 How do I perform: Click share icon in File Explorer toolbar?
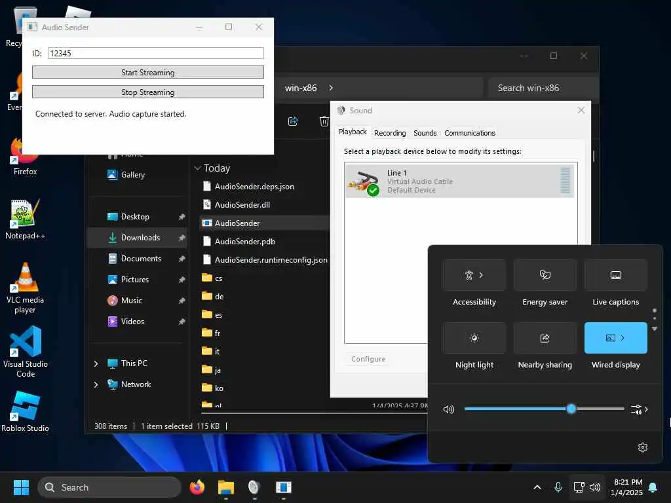point(293,121)
